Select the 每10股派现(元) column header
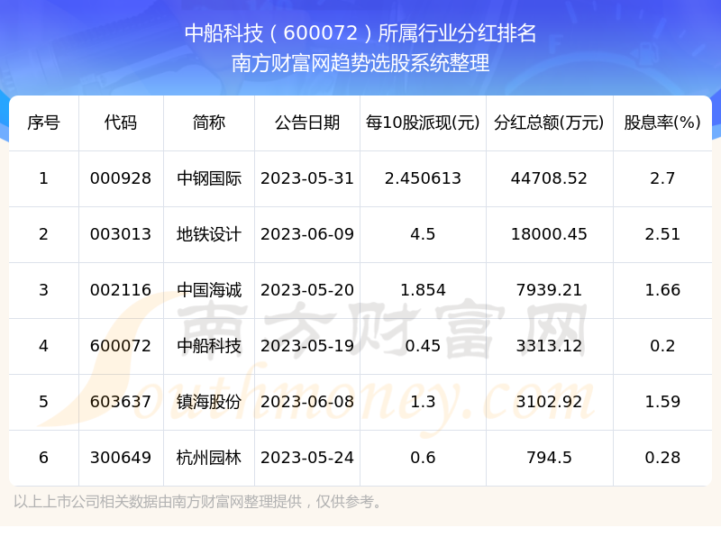This screenshot has height=546, width=721. (423, 123)
